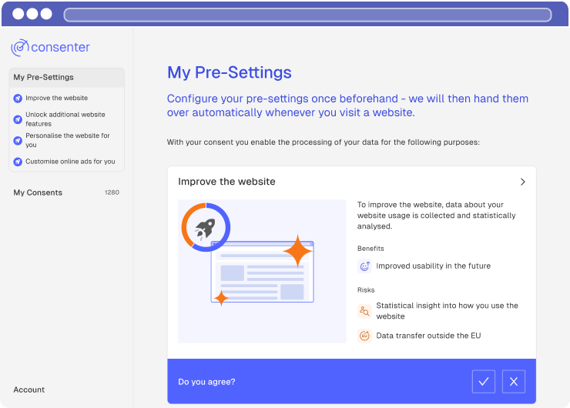This screenshot has width=570, height=408.
Task: Expand Improve the website chevron arrow
Action: (x=522, y=182)
